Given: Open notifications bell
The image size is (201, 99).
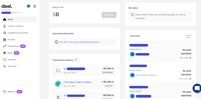Looking at the screenshot, I should (x=35, y=6).
